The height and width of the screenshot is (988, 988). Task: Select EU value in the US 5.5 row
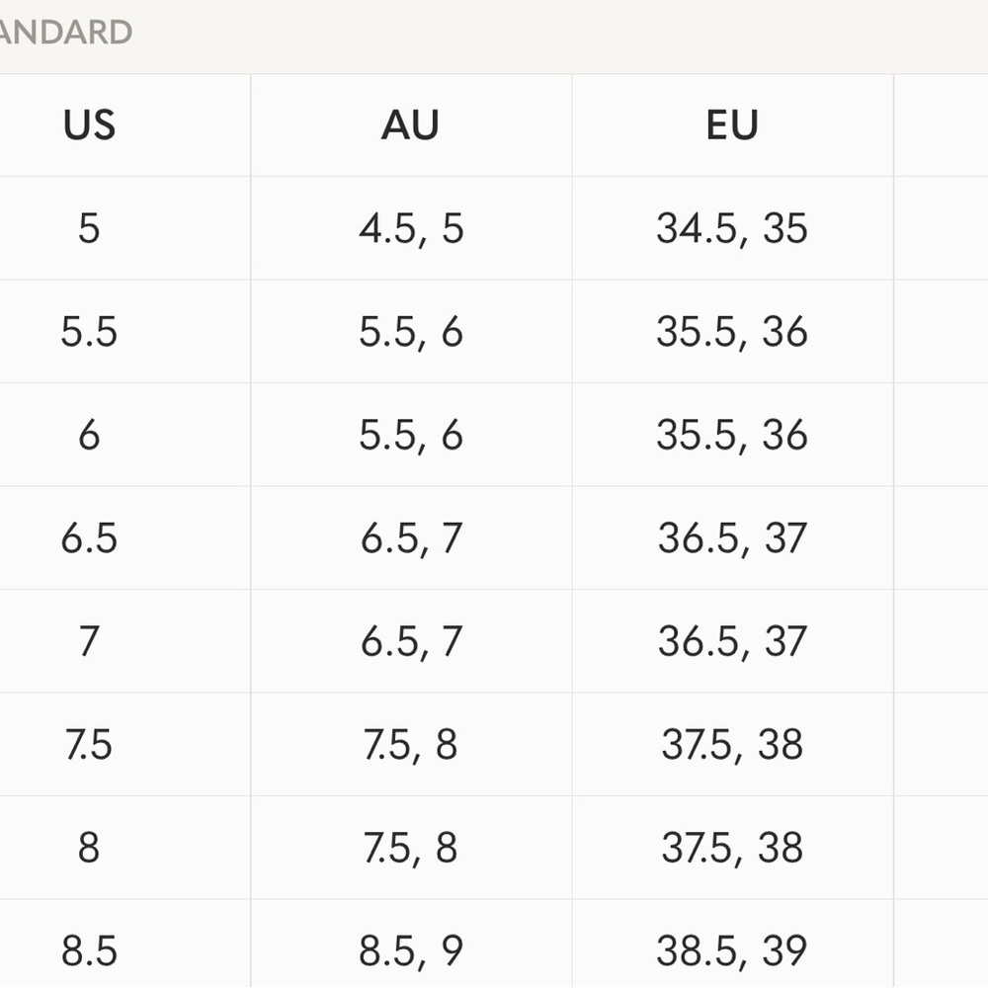click(732, 332)
